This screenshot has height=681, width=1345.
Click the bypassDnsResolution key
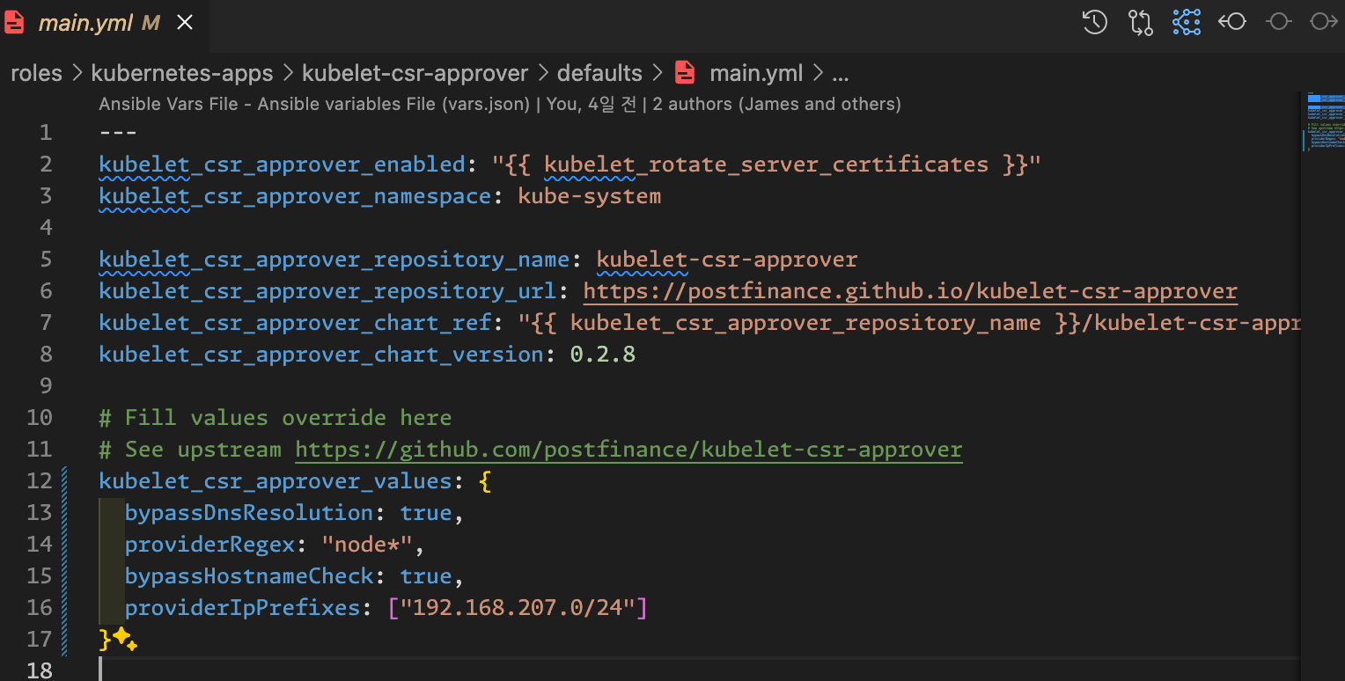[249, 512]
